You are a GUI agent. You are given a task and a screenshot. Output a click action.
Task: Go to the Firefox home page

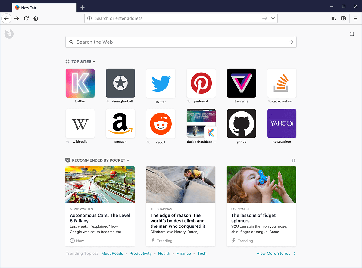[36, 18]
